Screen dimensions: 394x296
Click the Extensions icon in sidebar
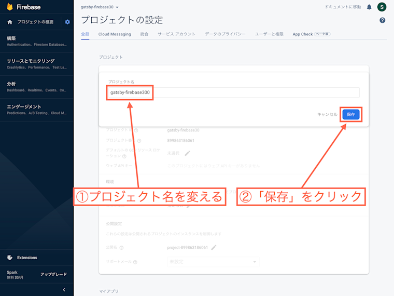[10, 258]
